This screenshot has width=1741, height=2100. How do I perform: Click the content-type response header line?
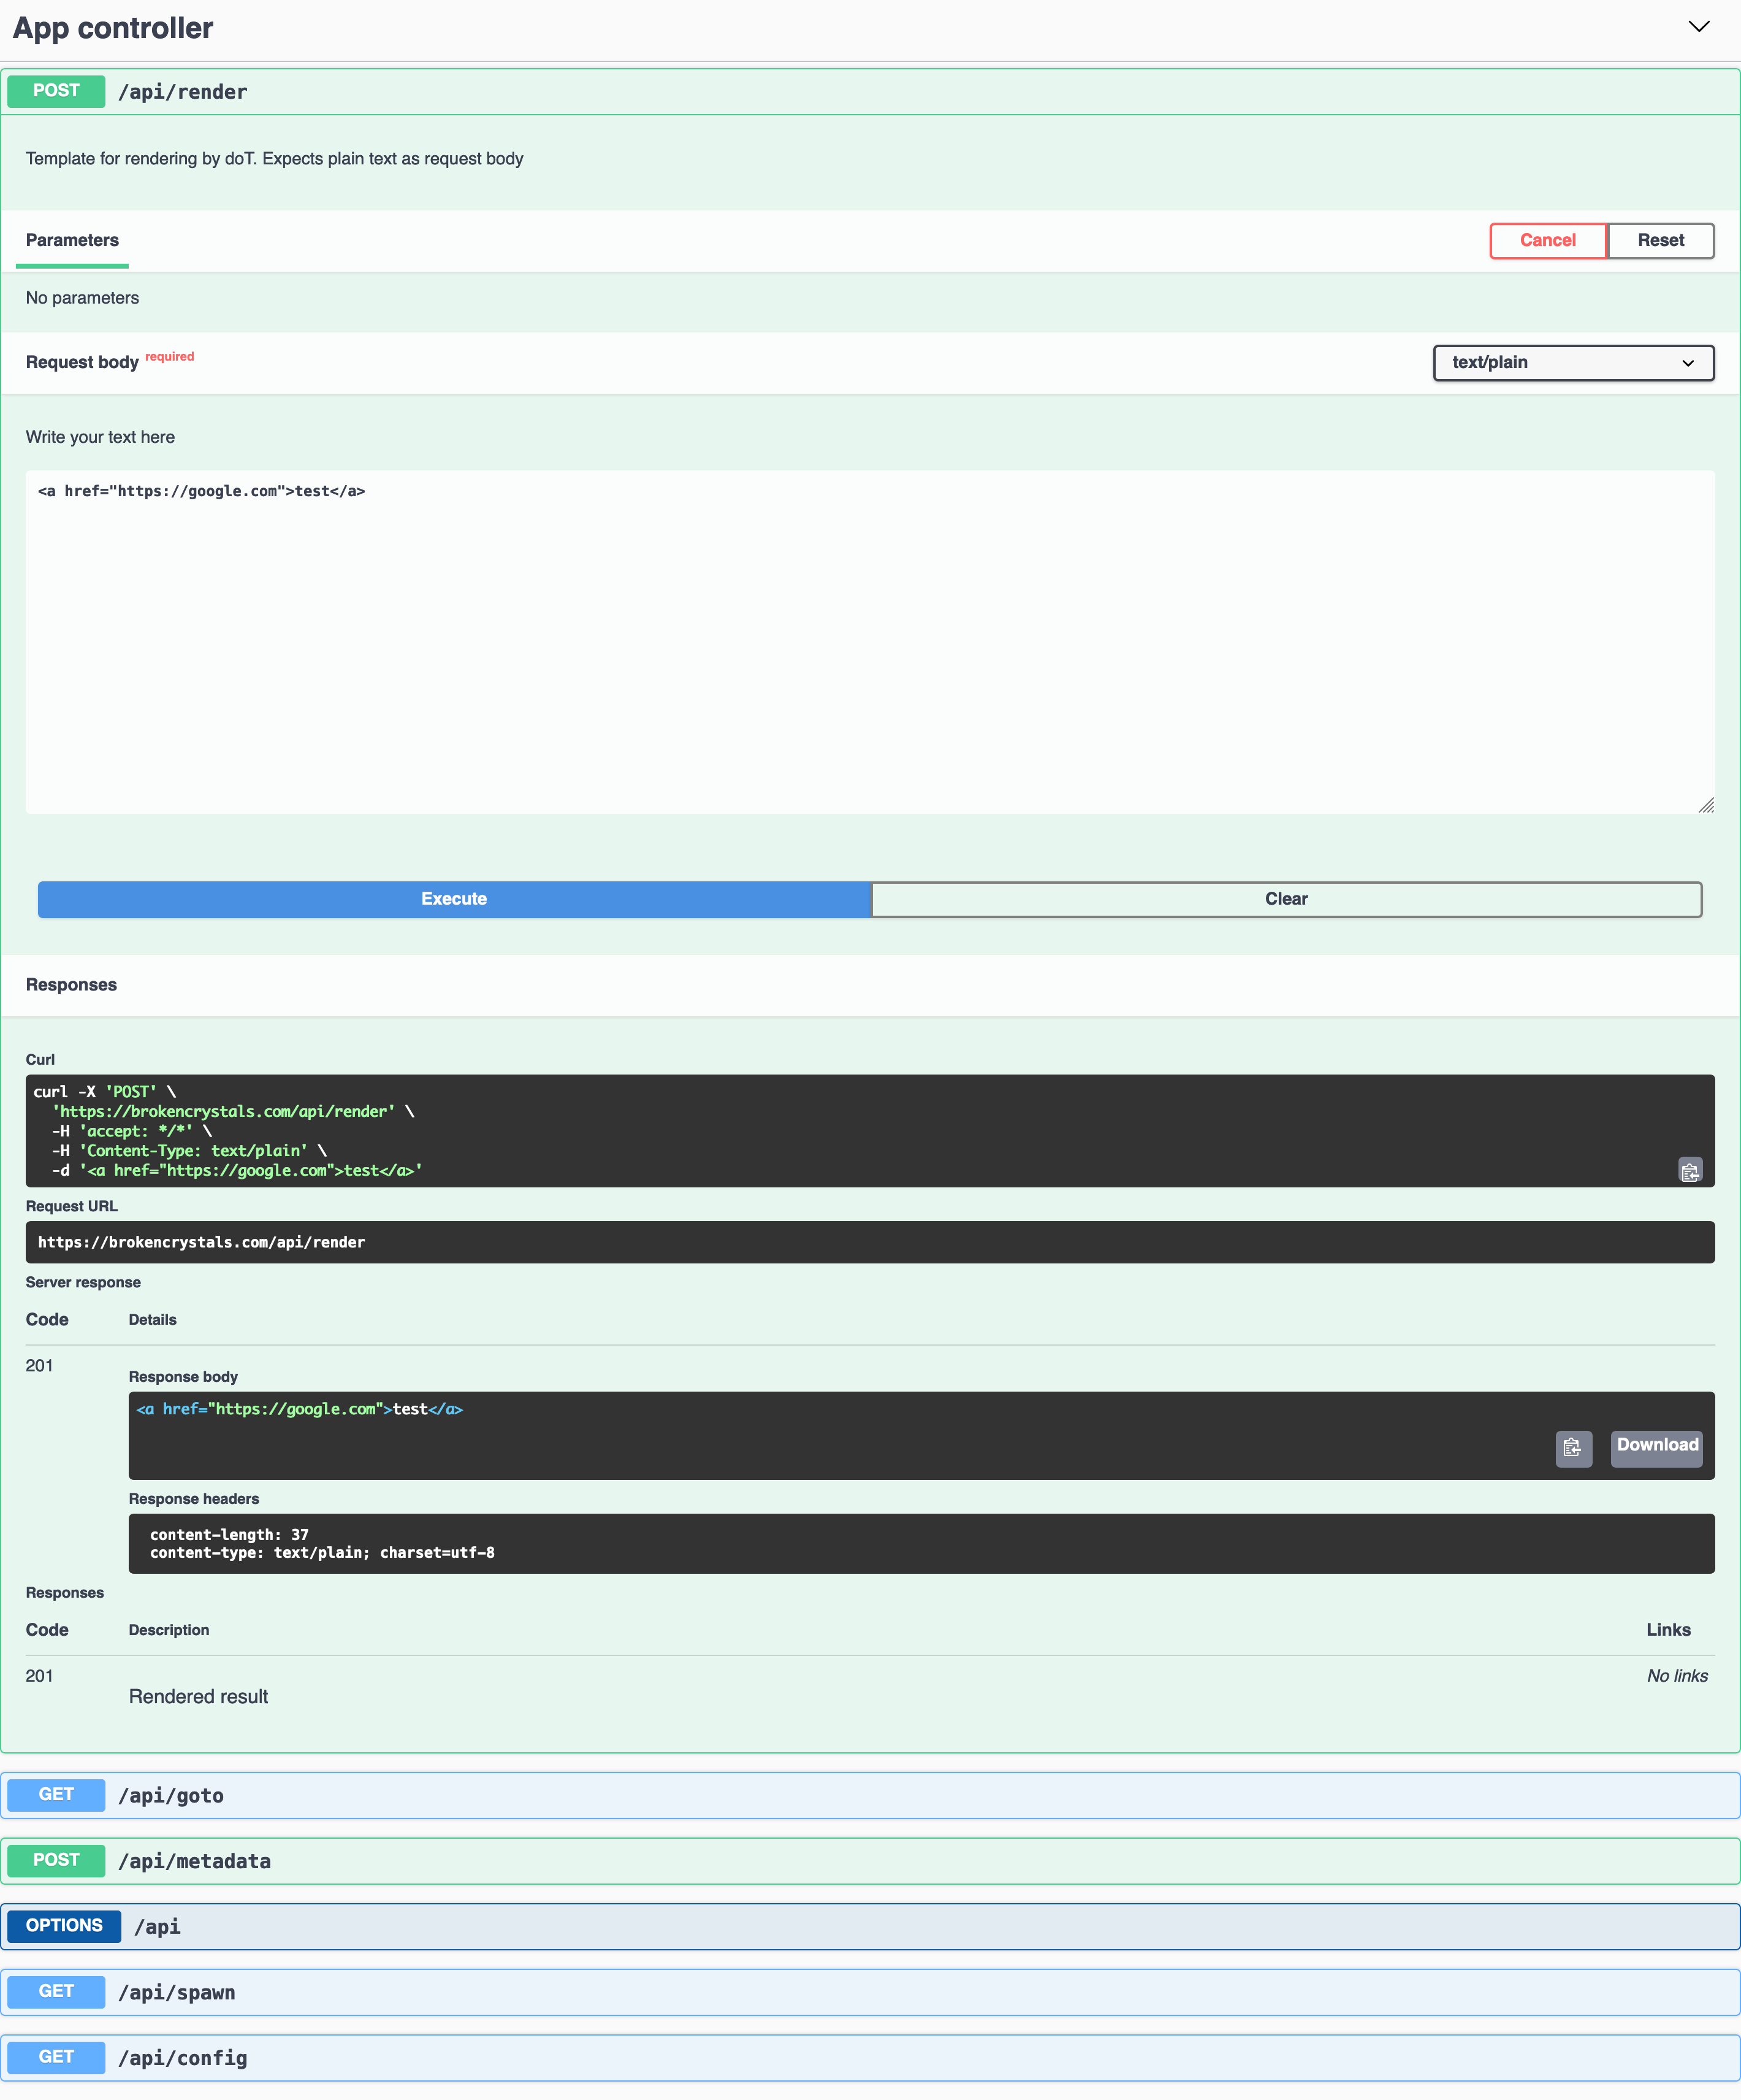tap(322, 1553)
